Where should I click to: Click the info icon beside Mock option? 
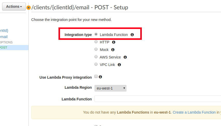[113, 50]
